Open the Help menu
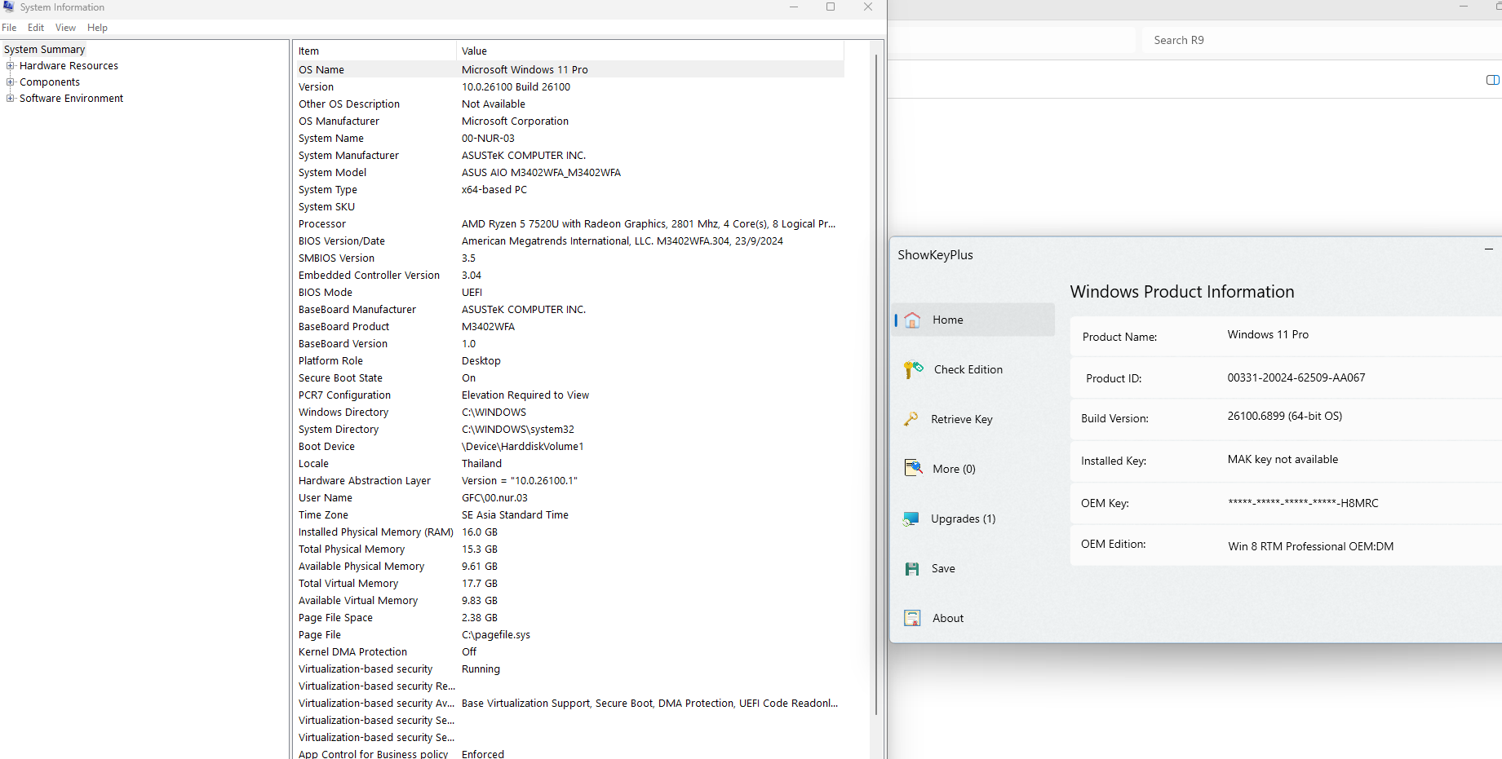The width and height of the screenshot is (1502, 759). [97, 28]
